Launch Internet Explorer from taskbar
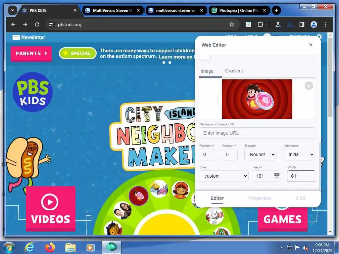Screen dimensions: 339x254 pos(29,247)
